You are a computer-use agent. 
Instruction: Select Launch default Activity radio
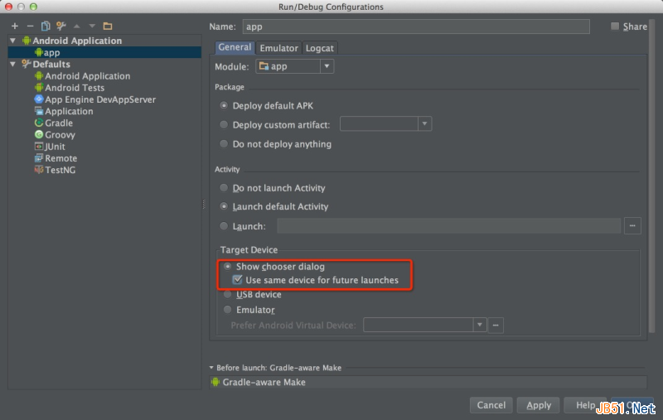[x=224, y=206]
